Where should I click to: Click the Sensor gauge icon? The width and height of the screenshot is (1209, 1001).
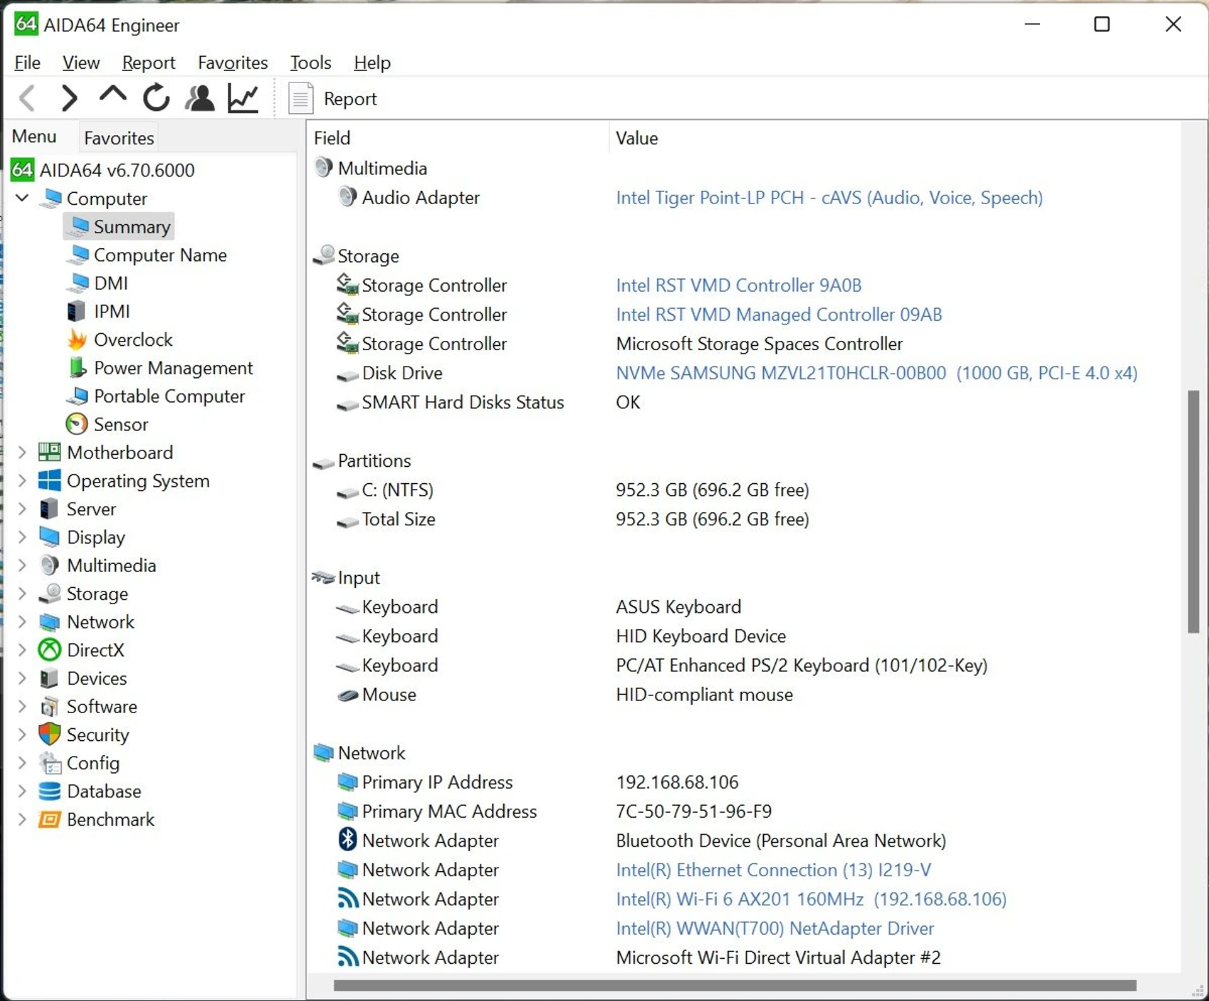pos(76,424)
